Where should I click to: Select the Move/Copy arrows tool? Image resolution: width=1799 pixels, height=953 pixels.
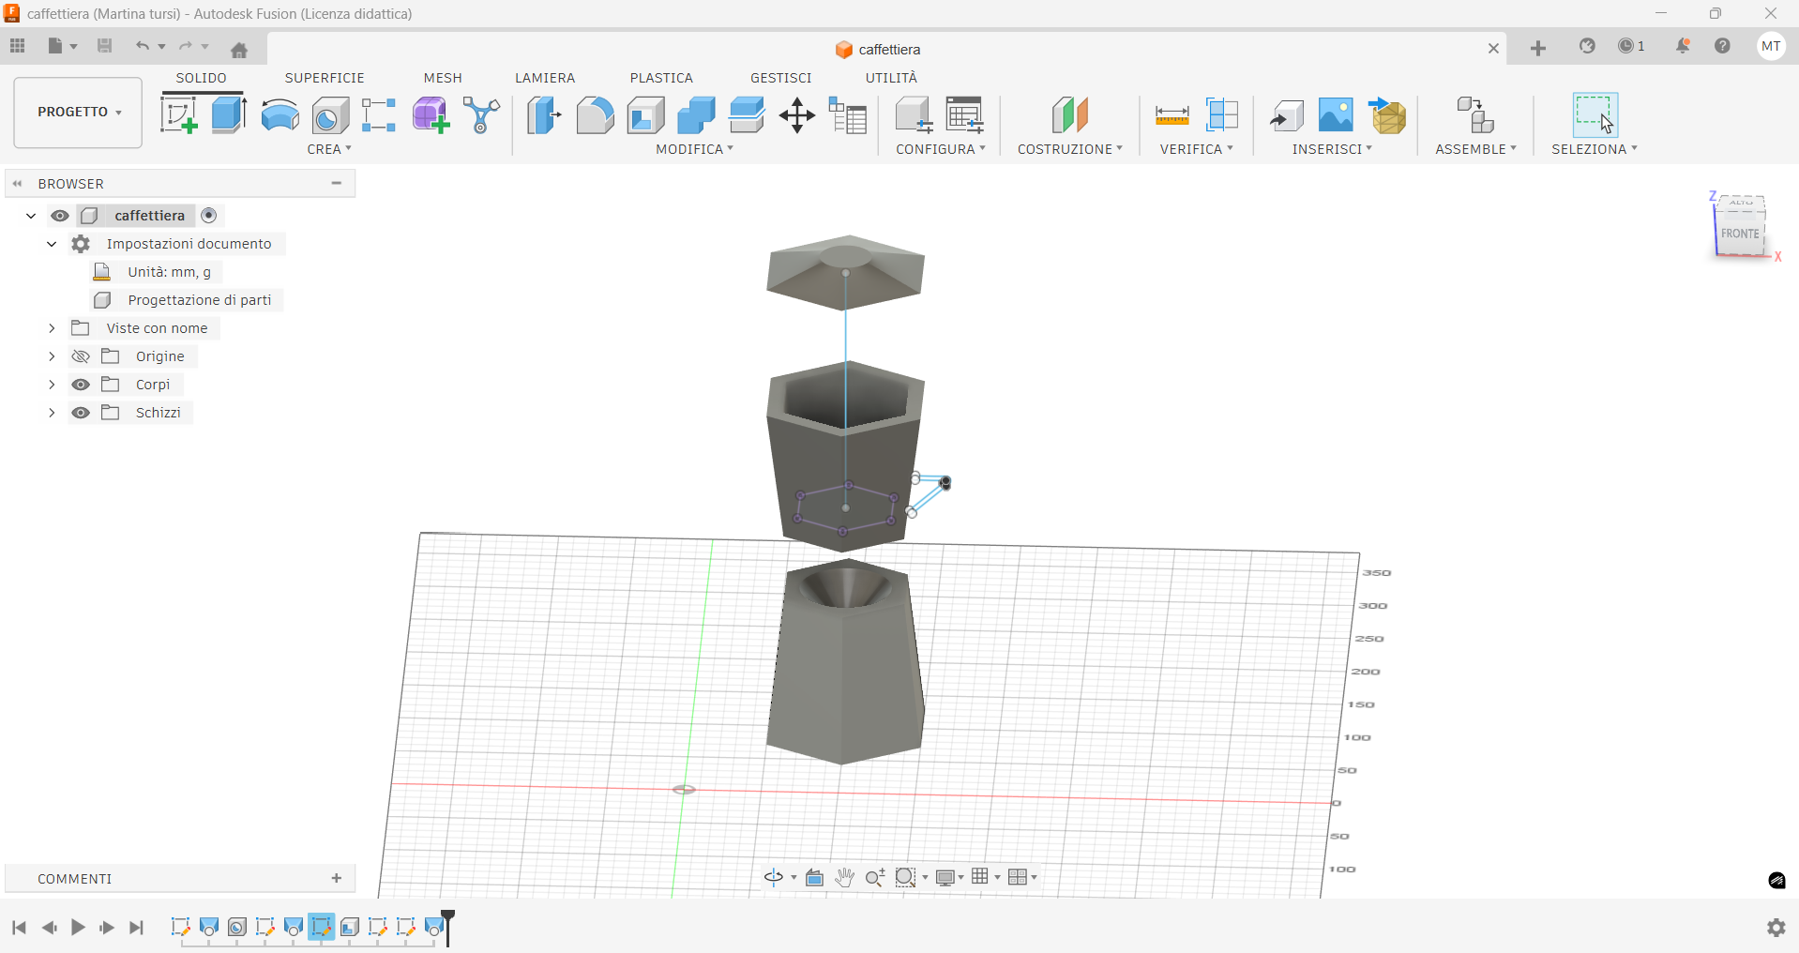(x=796, y=116)
